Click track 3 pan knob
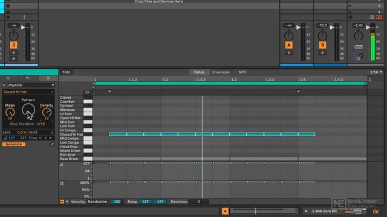The width and height of the screenshot is (387, 217). pyautogui.click(x=13, y=36)
